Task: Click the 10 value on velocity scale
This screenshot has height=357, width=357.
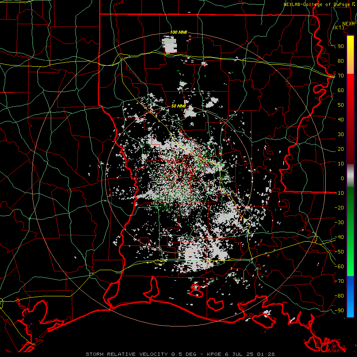Action: click(341, 164)
